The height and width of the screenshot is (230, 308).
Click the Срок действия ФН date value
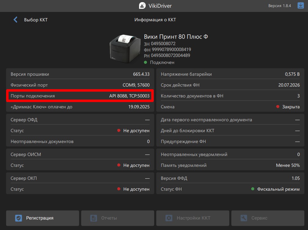289,85
